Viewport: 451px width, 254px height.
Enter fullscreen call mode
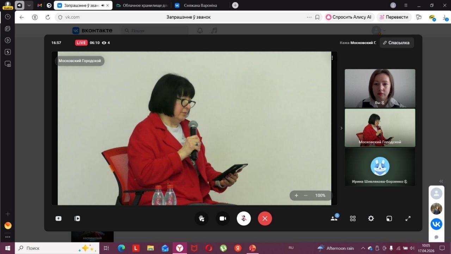tap(408, 218)
